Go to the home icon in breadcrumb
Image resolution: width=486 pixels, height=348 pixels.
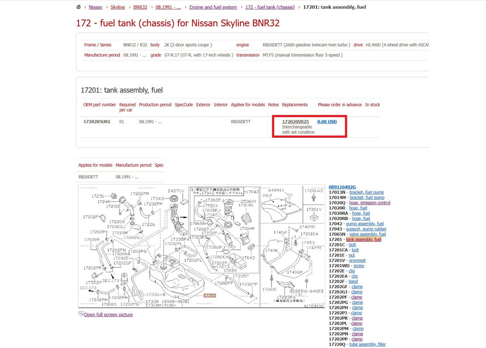(x=79, y=7)
